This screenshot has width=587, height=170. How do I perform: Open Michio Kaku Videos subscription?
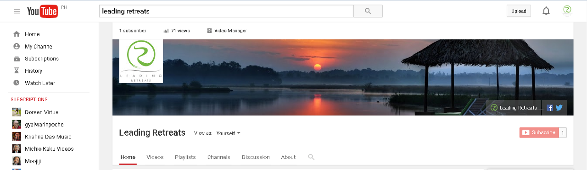[49, 149]
